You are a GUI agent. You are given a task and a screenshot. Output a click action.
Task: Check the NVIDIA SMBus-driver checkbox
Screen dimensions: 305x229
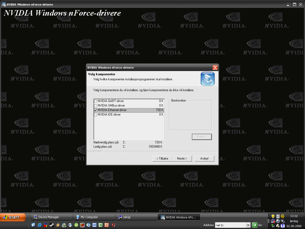click(x=96, y=106)
